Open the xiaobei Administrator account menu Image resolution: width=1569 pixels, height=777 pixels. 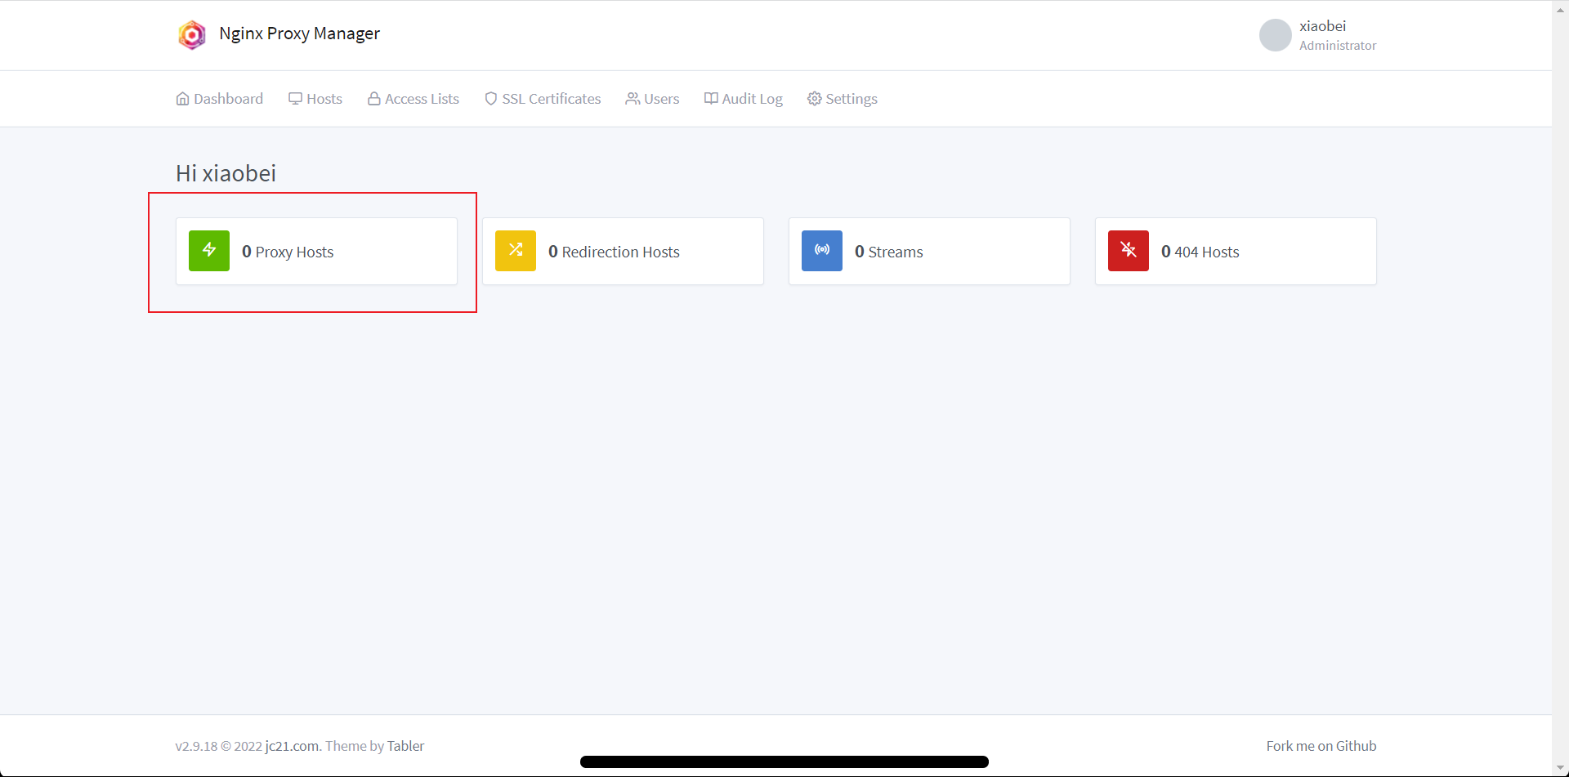tap(1318, 35)
